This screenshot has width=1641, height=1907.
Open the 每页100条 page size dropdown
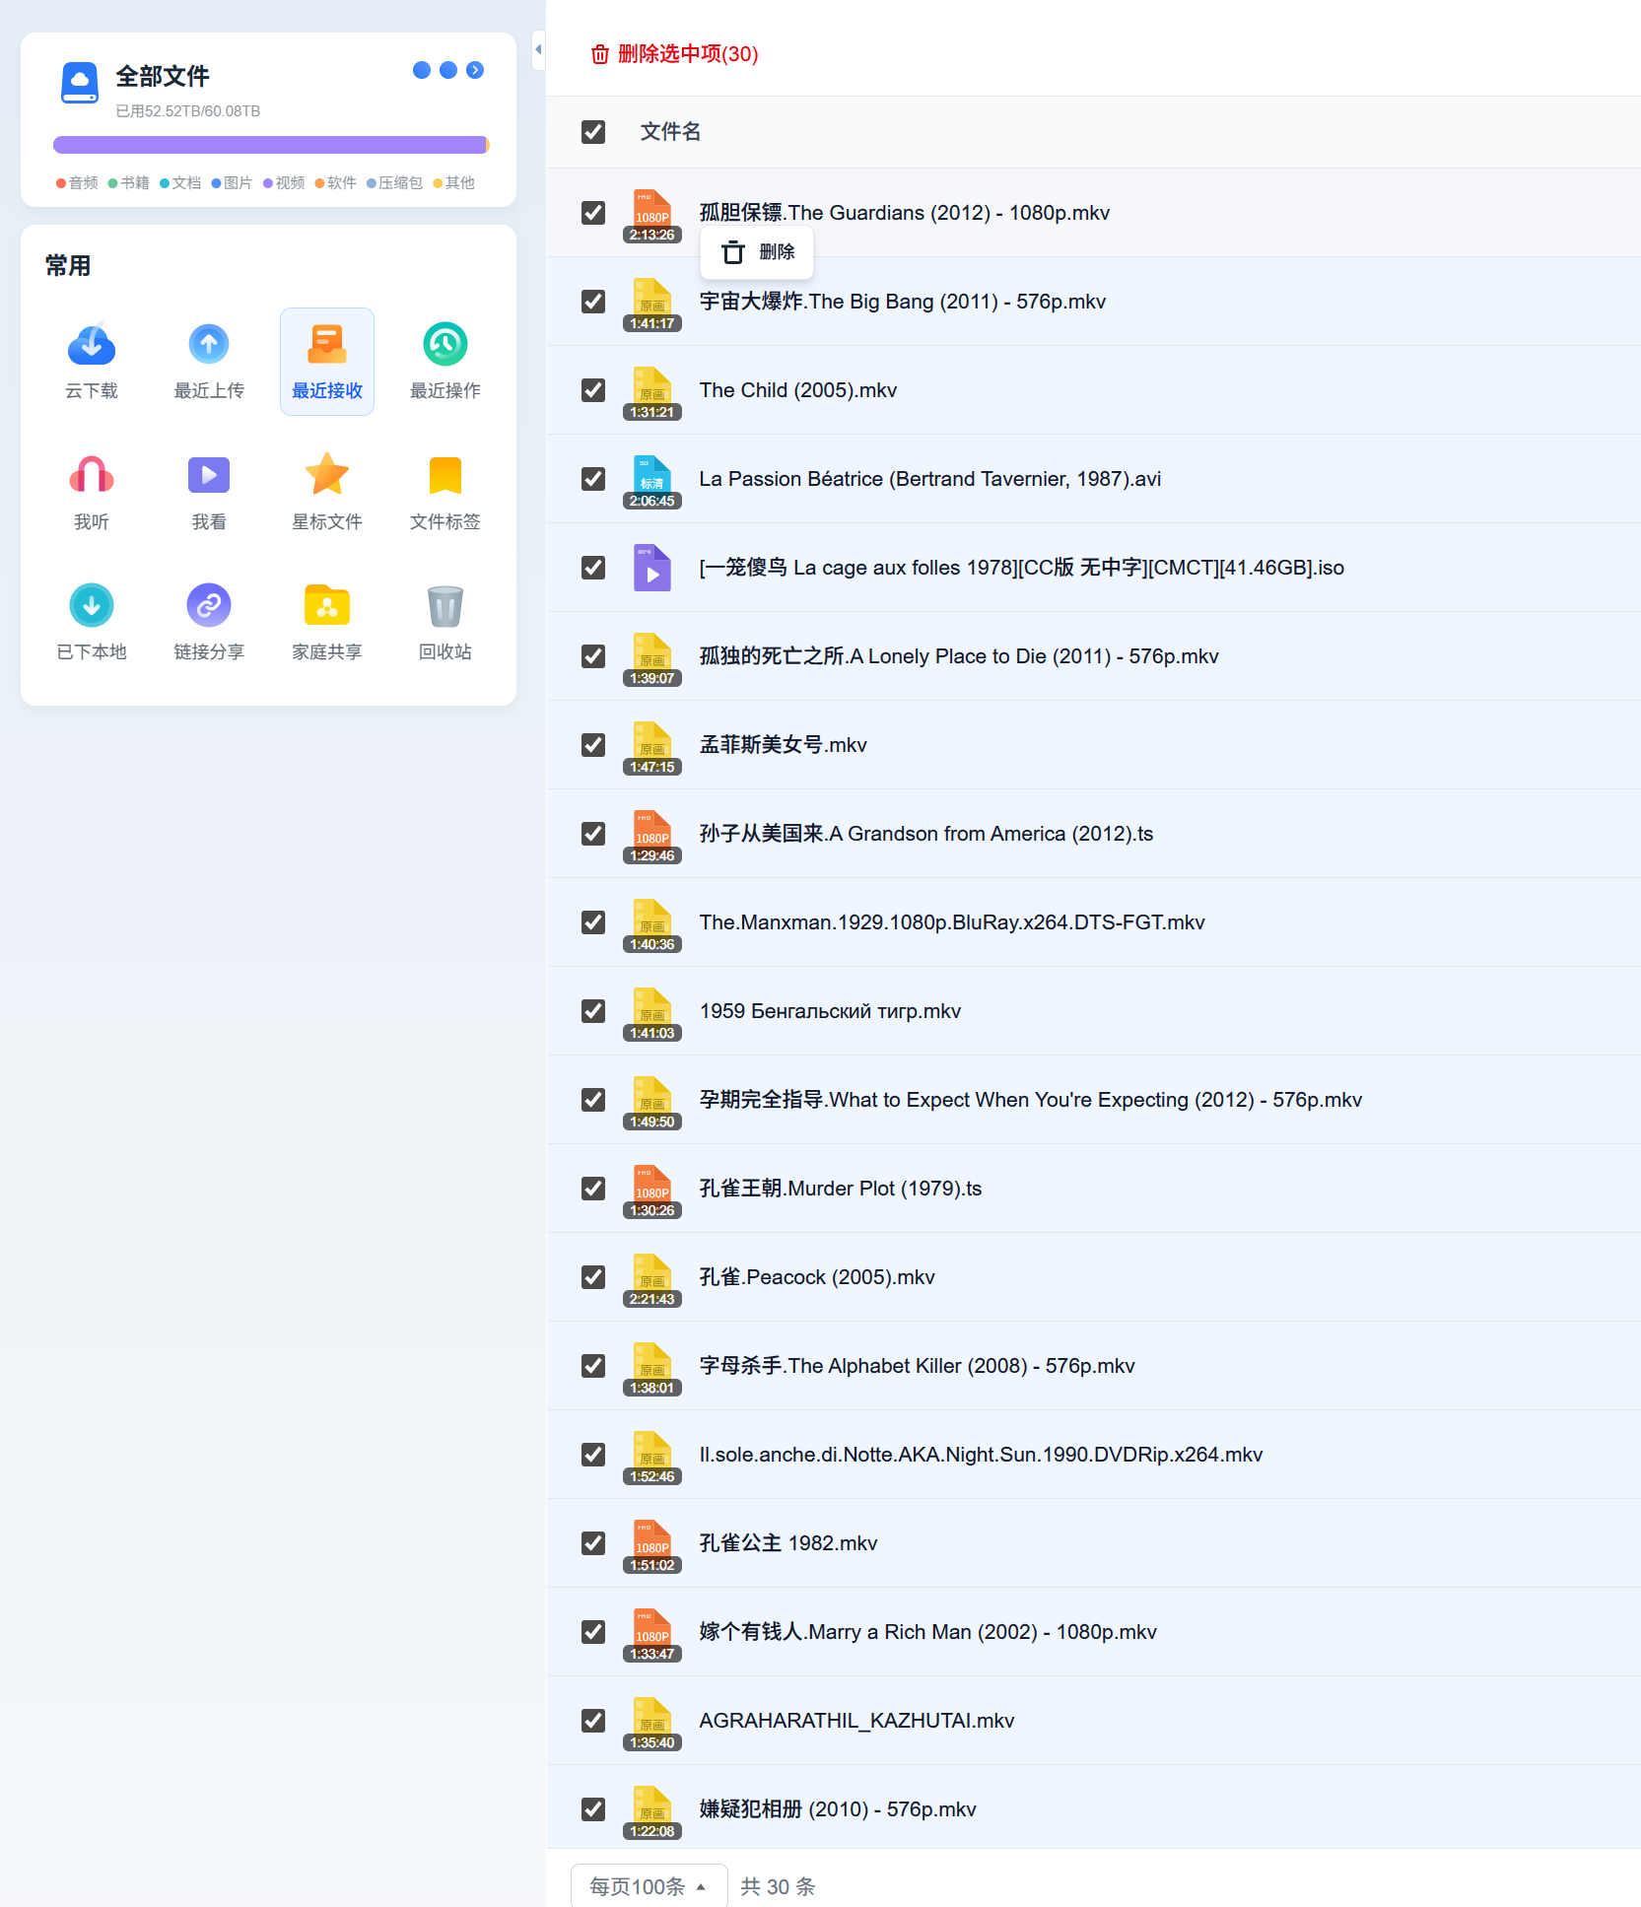648,1884
